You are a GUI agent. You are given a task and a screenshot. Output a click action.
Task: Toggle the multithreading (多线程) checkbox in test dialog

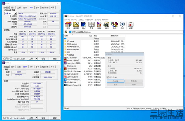[x=107, y=77]
